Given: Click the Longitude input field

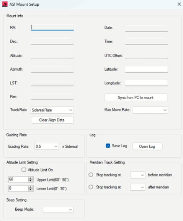Looking at the screenshot, I should pos(146,83).
